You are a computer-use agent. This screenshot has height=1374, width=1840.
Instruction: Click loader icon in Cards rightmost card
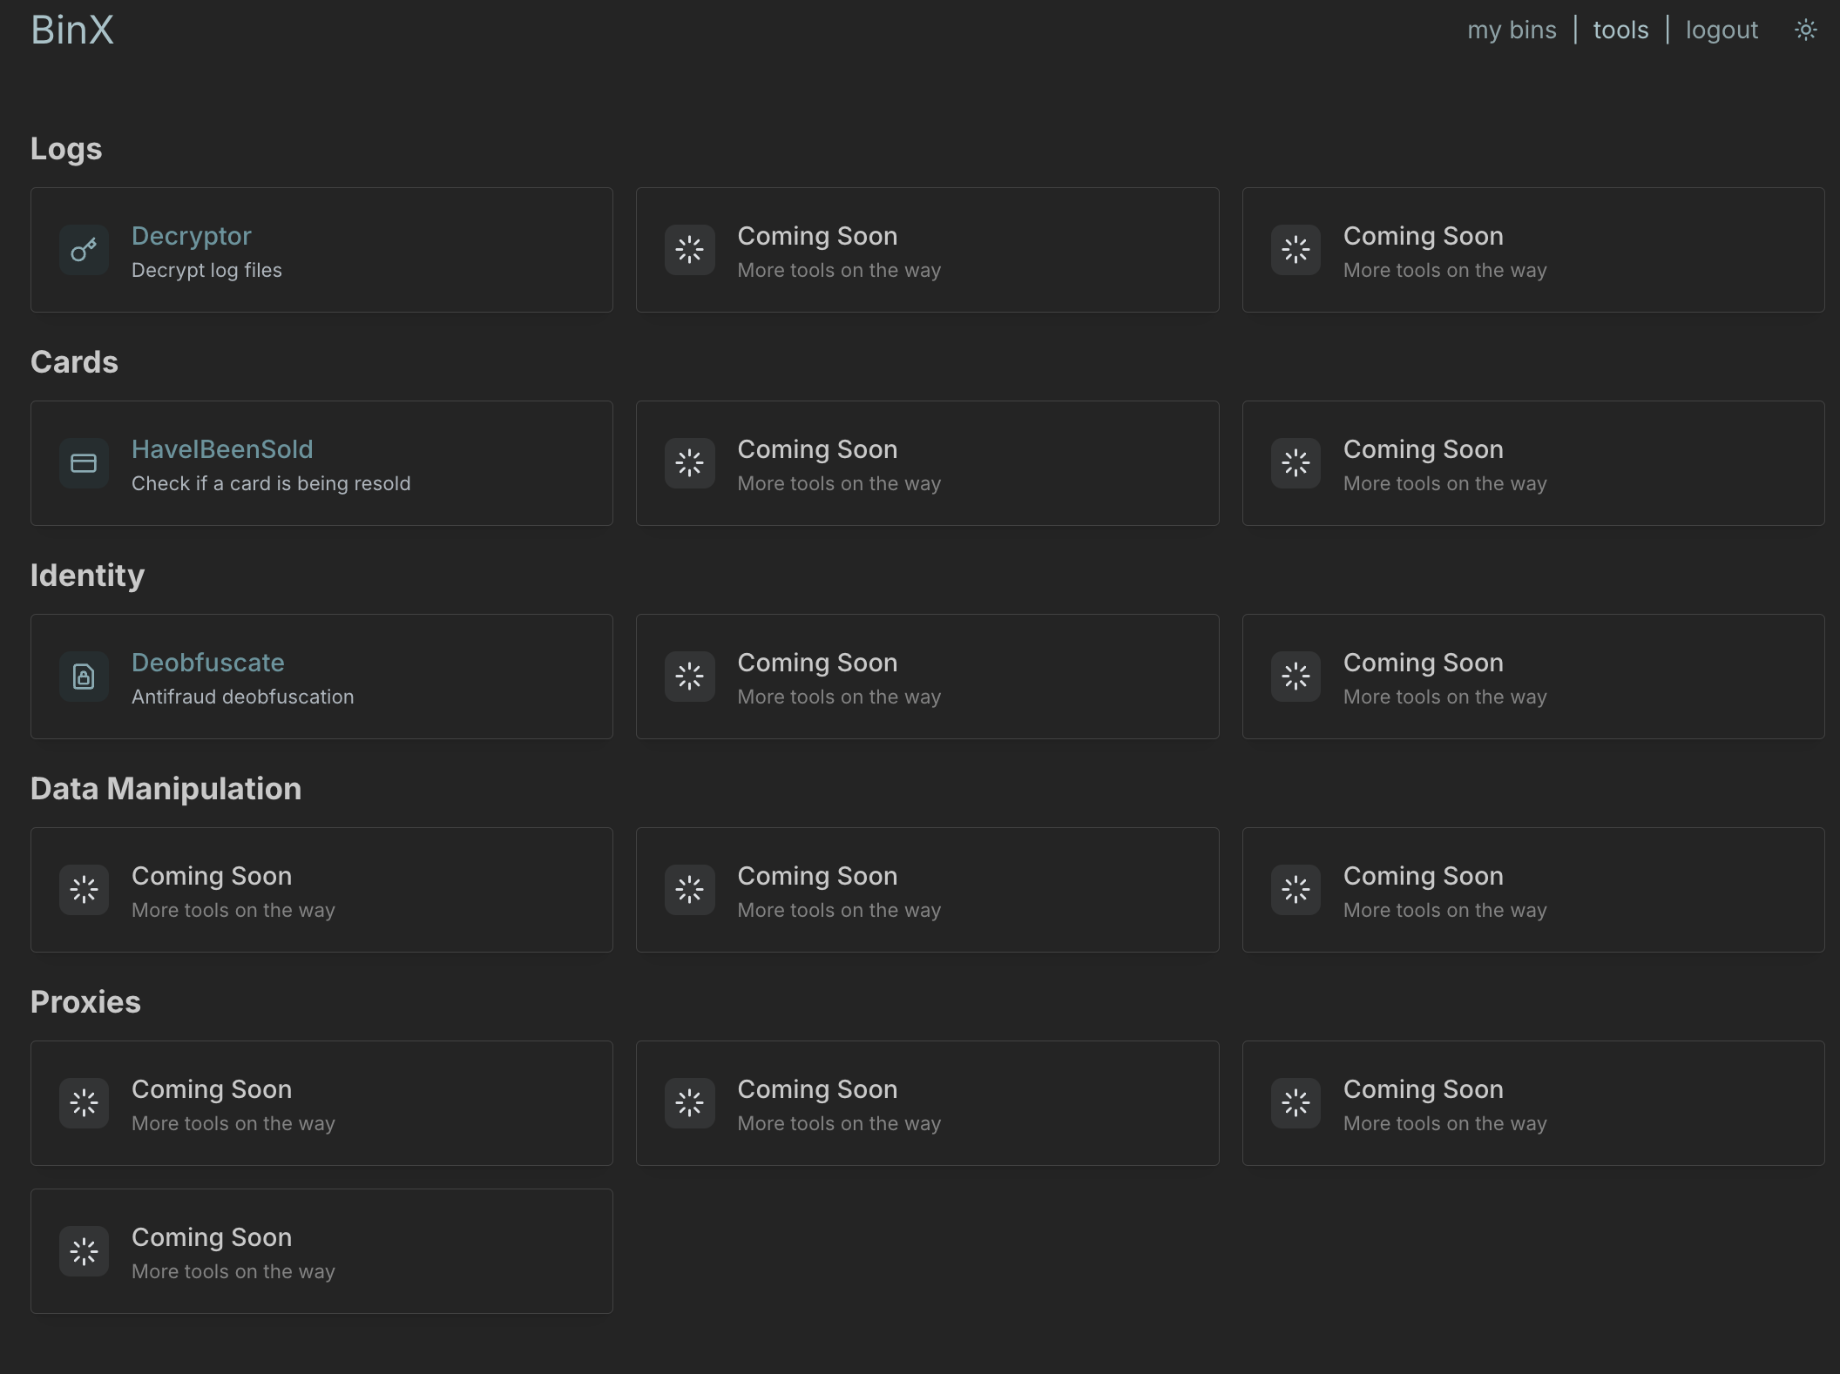tap(1295, 463)
